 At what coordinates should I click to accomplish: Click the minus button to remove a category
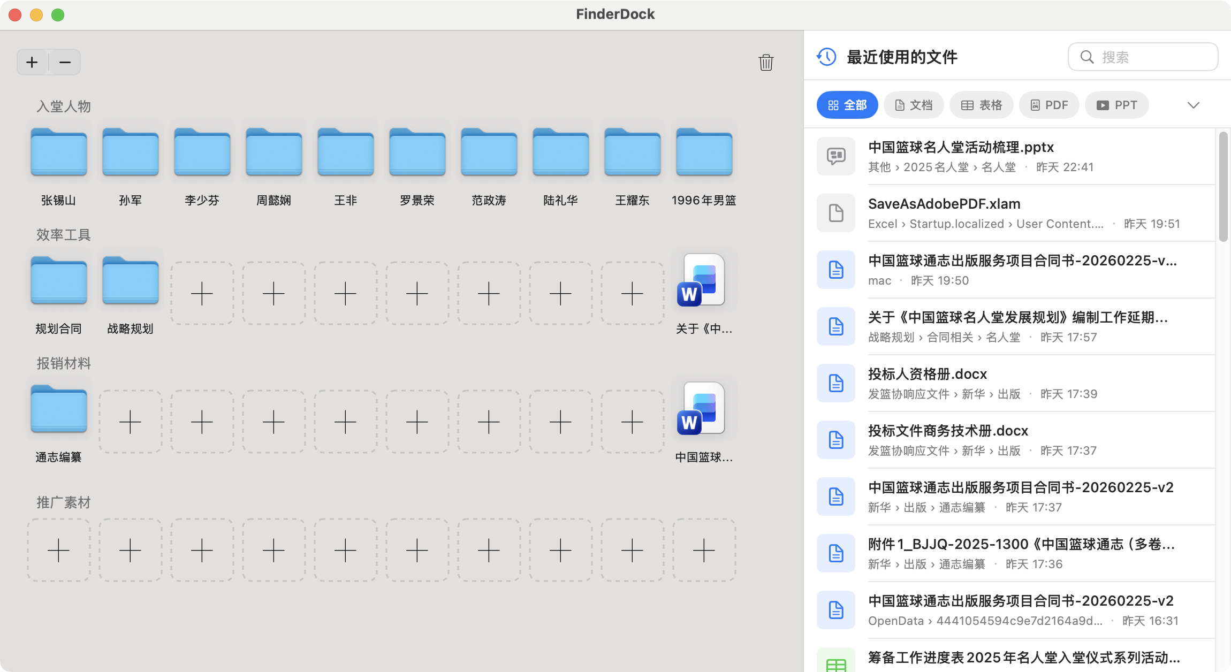(64, 62)
